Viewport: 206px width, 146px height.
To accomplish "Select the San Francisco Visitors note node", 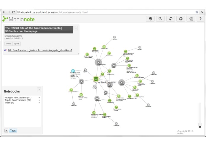I will point(116,107).
